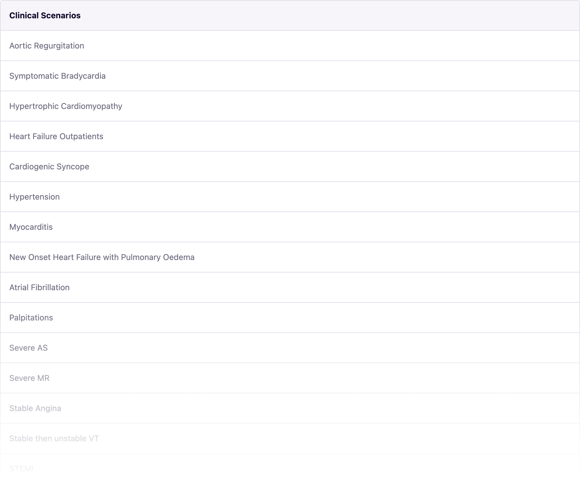This screenshot has width=580, height=484.
Task: Select the Stable Angina scenario
Action: pyautogui.click(x=35, y=408)
